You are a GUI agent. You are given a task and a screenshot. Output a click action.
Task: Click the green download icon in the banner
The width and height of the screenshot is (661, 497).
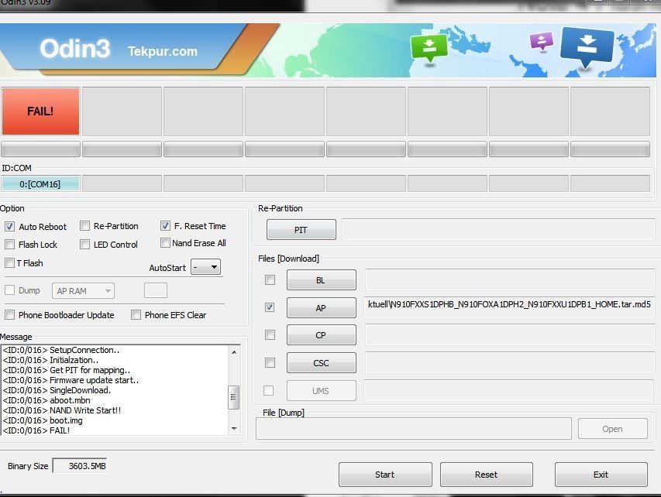(x=429, y=47)
